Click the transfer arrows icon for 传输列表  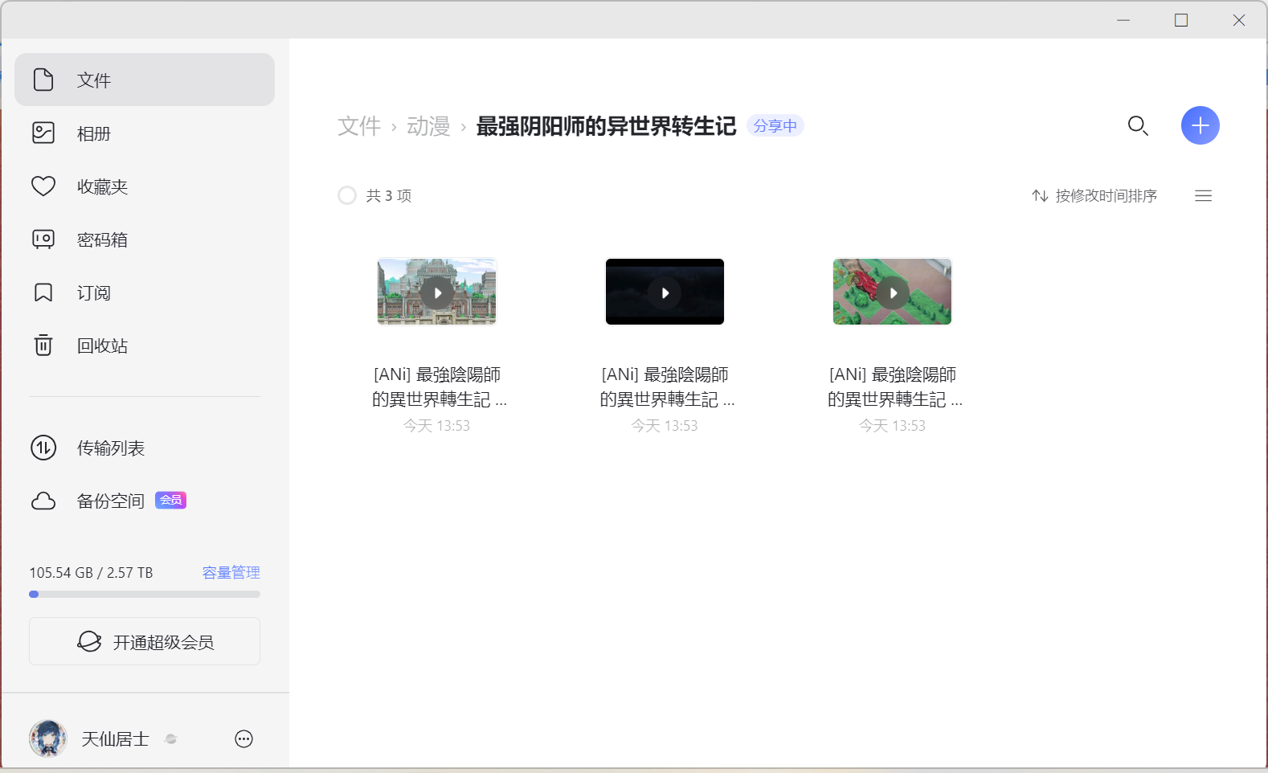click(x=43, y=448)
